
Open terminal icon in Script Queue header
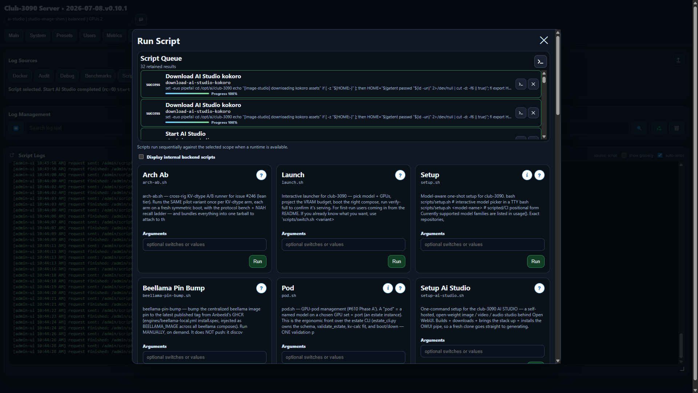tap(541, 62)
